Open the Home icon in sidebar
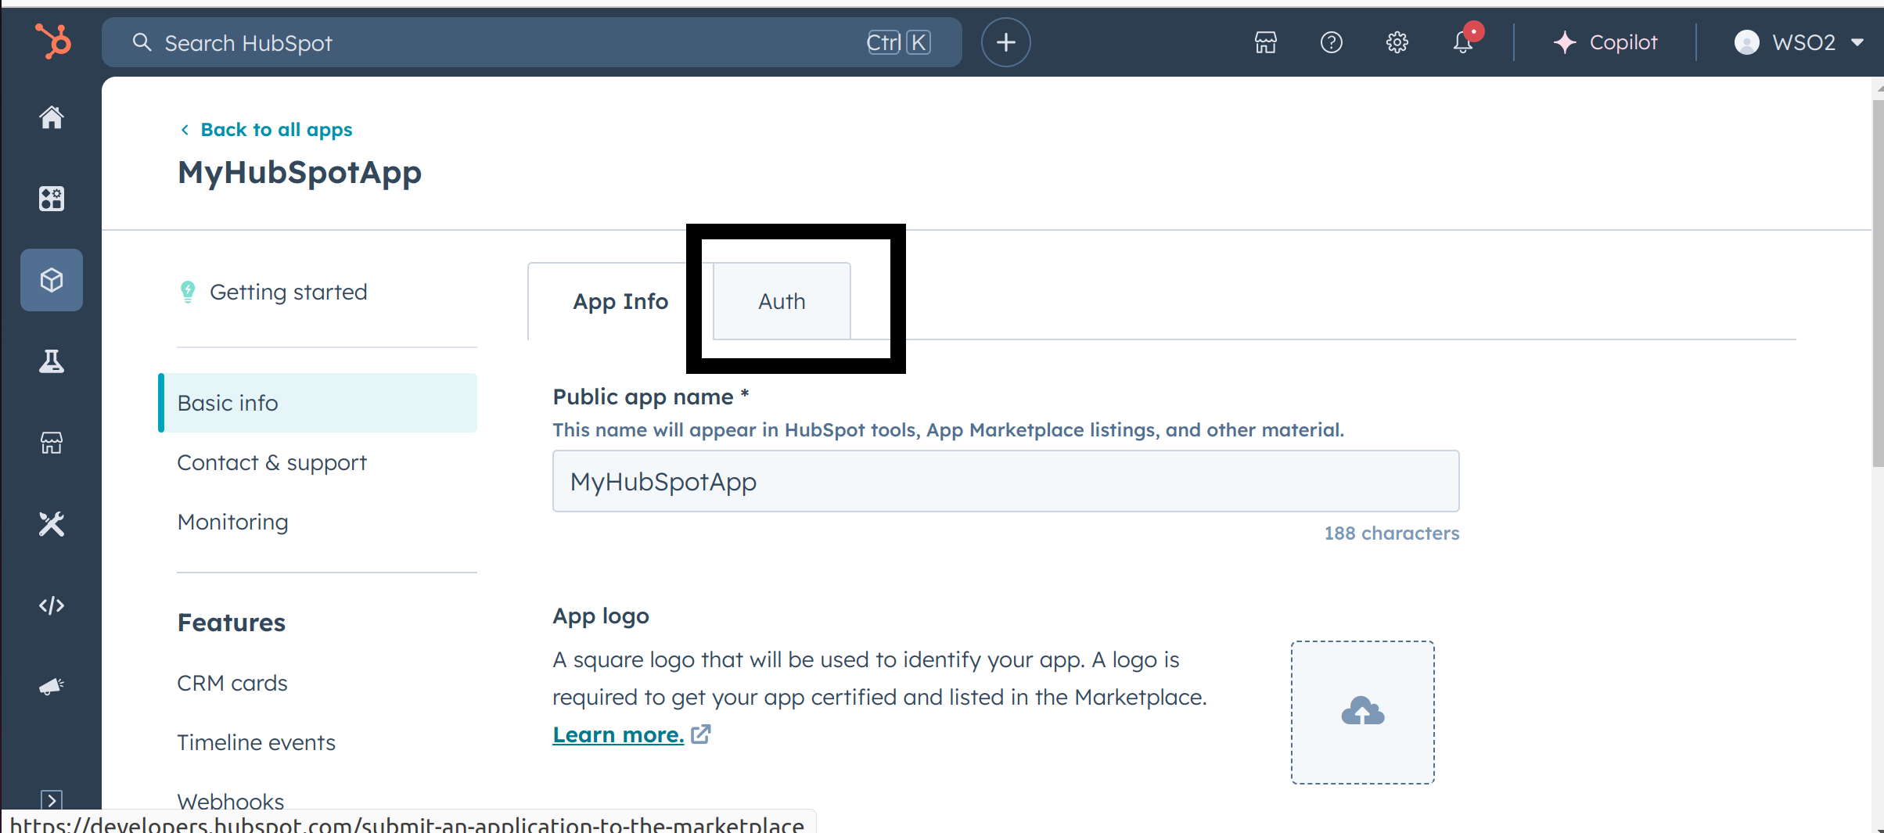This screenshot has width=1884, height=833. point(52,117)
